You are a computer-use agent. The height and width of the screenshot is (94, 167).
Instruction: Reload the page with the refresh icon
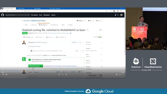(8, 11)
